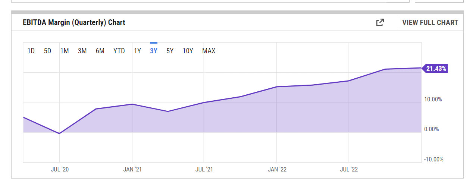The width and height of the screenshot is (473, 189).
Task: Show the MAX time range
Action: 209,51
